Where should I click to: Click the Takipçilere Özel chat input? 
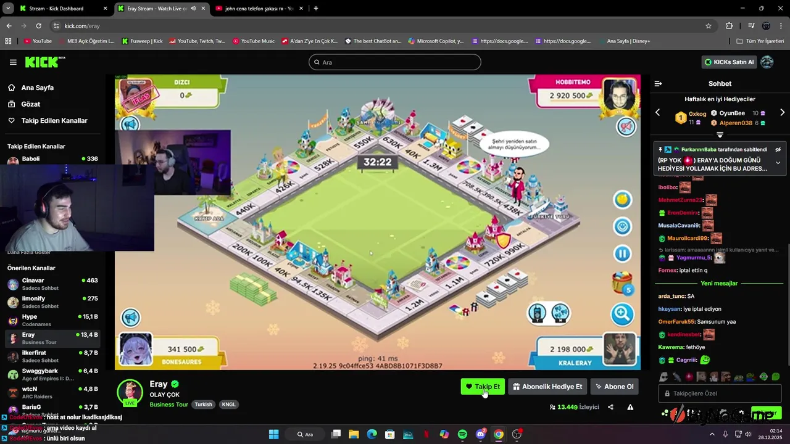point(720,393)
